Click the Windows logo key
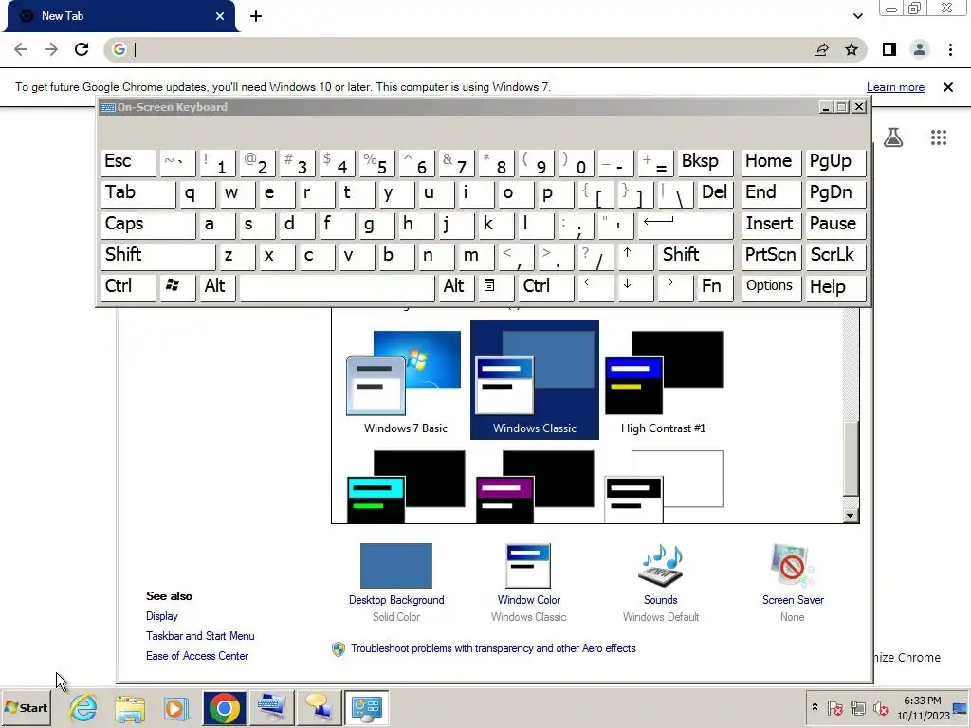 177,288
